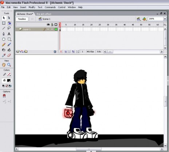
Task: Toggle Layer 1 outline mode green square
Action: 56,29
